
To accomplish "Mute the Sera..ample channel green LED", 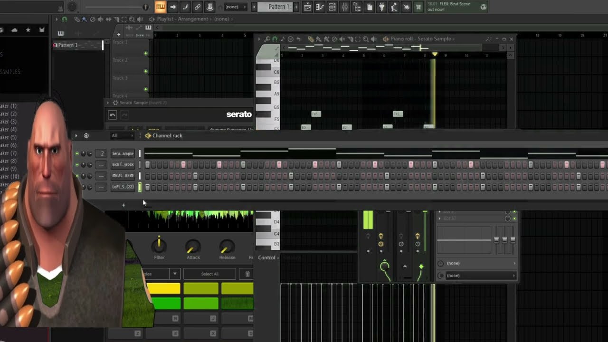I will pyautogui.click(x=77, y=153).
